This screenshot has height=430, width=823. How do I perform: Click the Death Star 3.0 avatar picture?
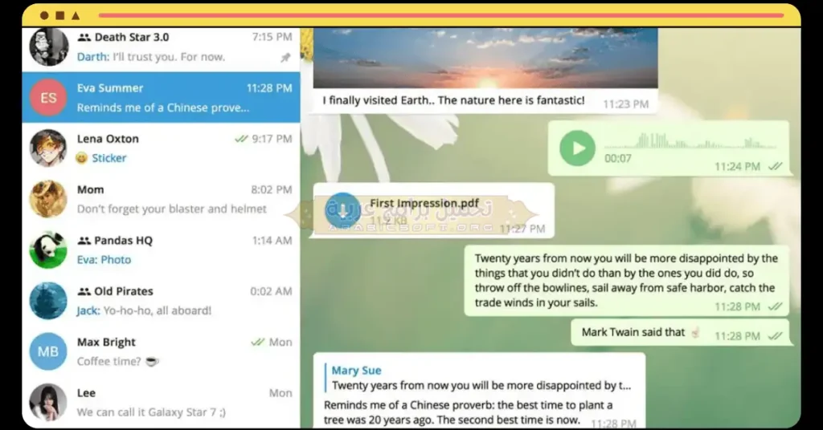pos(48,47)
